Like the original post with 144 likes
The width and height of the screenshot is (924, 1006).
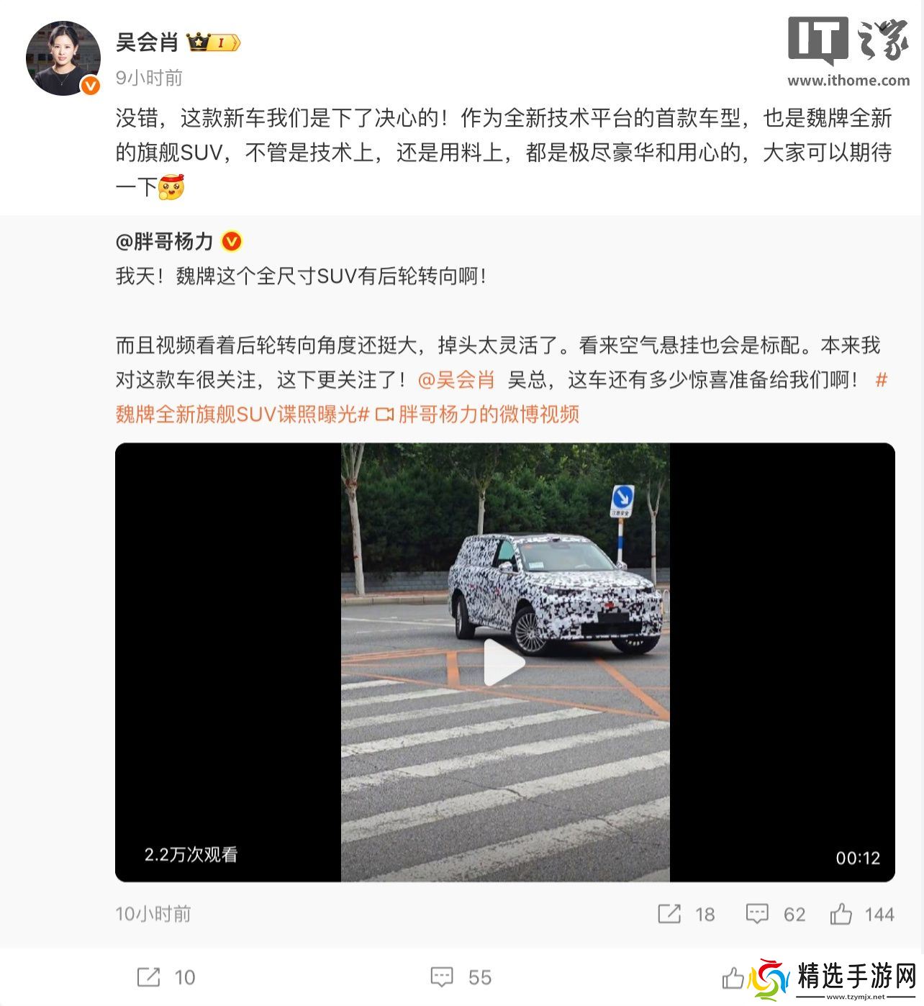point(841,914)
